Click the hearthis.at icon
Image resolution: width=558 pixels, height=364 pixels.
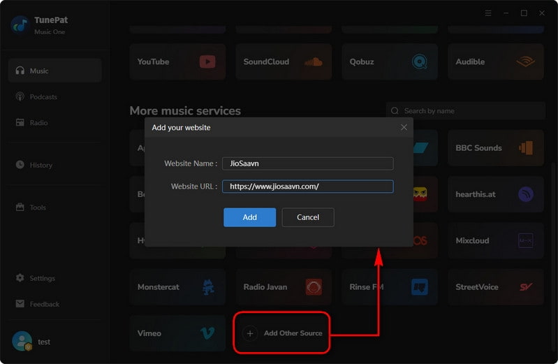point(526,194)
